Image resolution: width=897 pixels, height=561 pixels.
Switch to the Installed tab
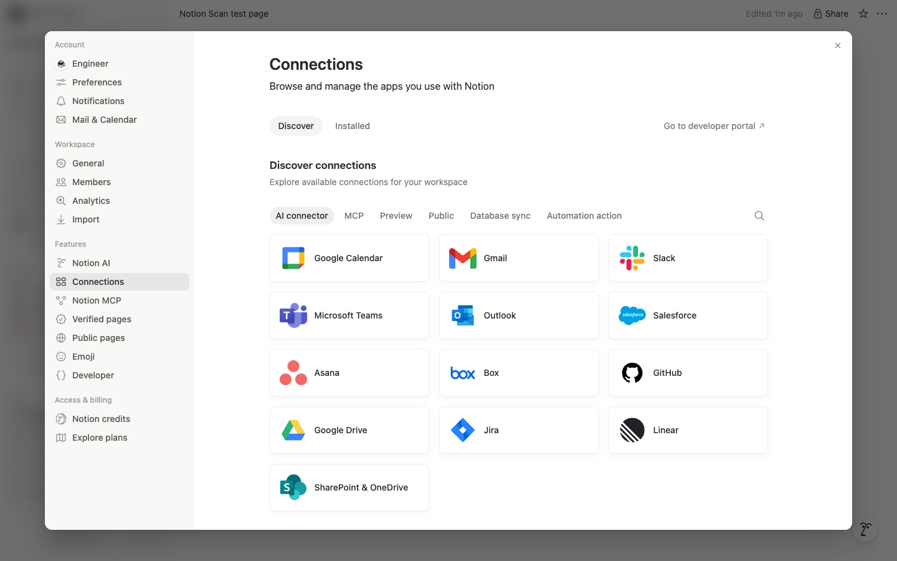pyautogui.click(x=353, y=126)
